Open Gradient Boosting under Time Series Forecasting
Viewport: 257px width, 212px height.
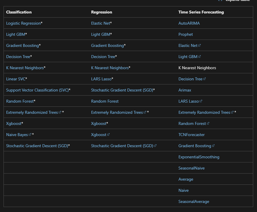click(x=196, y=146)
